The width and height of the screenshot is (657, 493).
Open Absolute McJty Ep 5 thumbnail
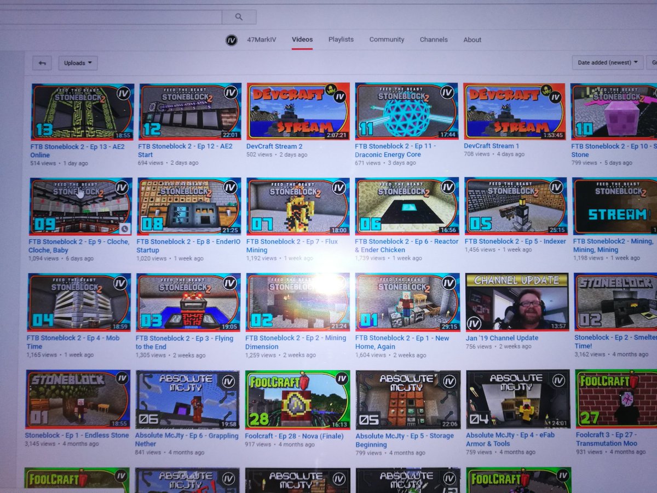[408, 400]
